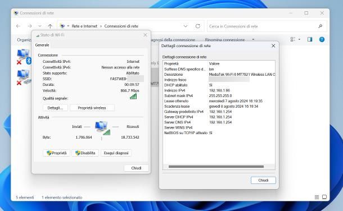
Task: Click the search magnifier icon
Action: [321, 26]
